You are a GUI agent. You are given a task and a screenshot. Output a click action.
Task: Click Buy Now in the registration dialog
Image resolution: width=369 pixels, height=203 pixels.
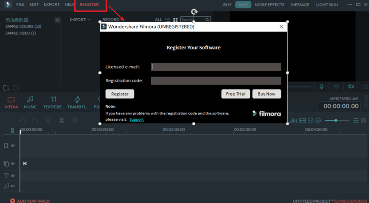(267, 94)
